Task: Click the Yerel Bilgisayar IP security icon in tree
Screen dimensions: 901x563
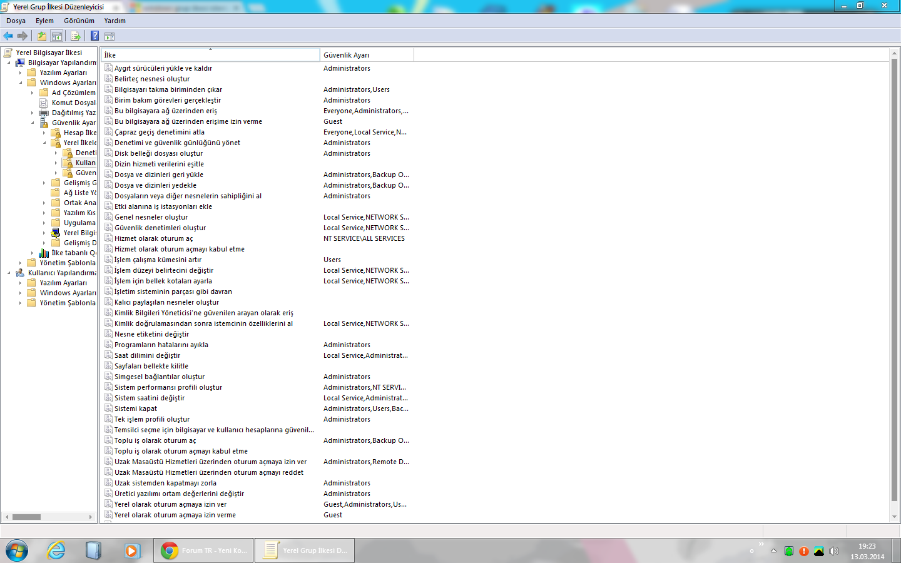Action: [x=56, y=233]
